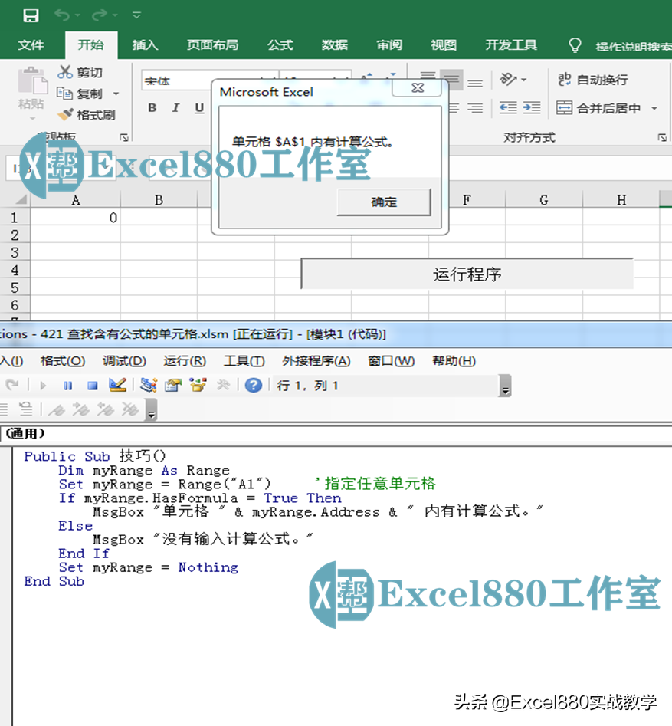
Task: Click the lightbulb tell-me search icon
Action: (x=575, y=45)
